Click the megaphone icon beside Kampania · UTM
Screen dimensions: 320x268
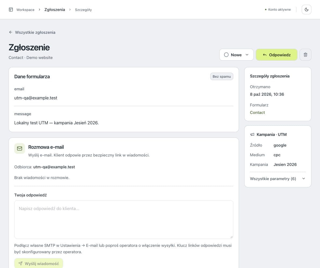coord(252,135)
